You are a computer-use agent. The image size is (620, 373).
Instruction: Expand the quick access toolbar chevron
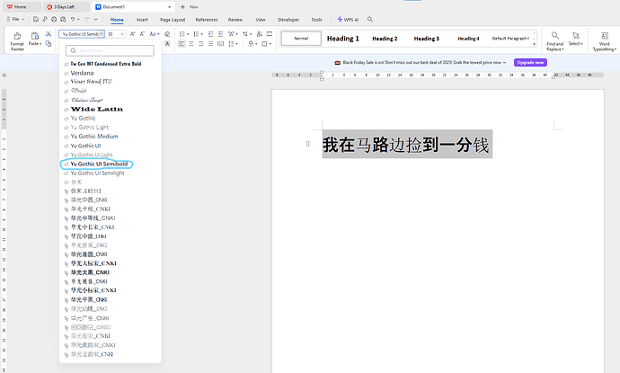(95, 19)
